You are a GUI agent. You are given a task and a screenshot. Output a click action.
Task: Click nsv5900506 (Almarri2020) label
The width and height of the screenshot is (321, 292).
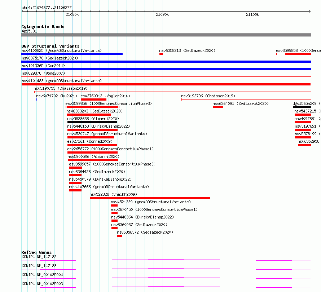coord(93,156)
